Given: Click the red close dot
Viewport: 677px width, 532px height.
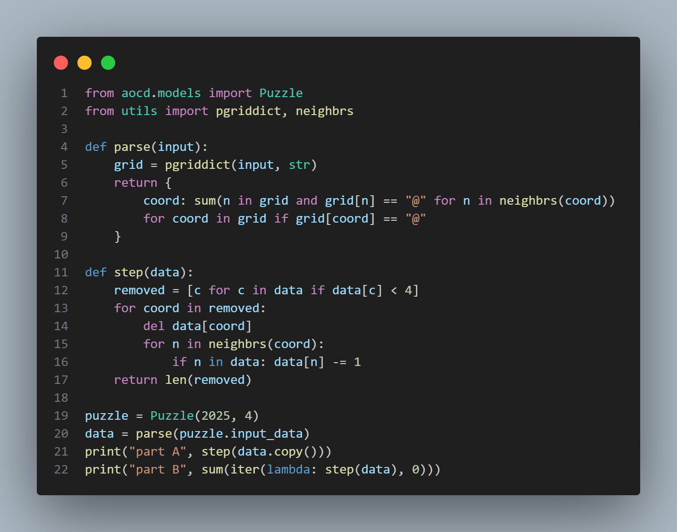Looking at the screenshot, I should pos(61,63).
